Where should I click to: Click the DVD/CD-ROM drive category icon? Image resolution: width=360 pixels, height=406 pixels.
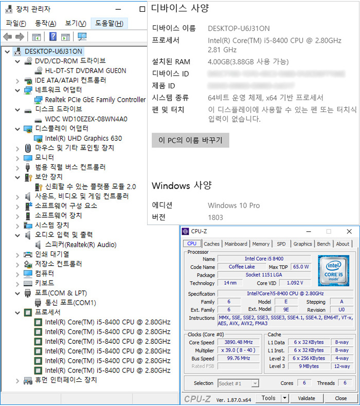28,61
